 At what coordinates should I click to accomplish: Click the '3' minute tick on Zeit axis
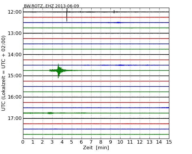tap(52, 142)
